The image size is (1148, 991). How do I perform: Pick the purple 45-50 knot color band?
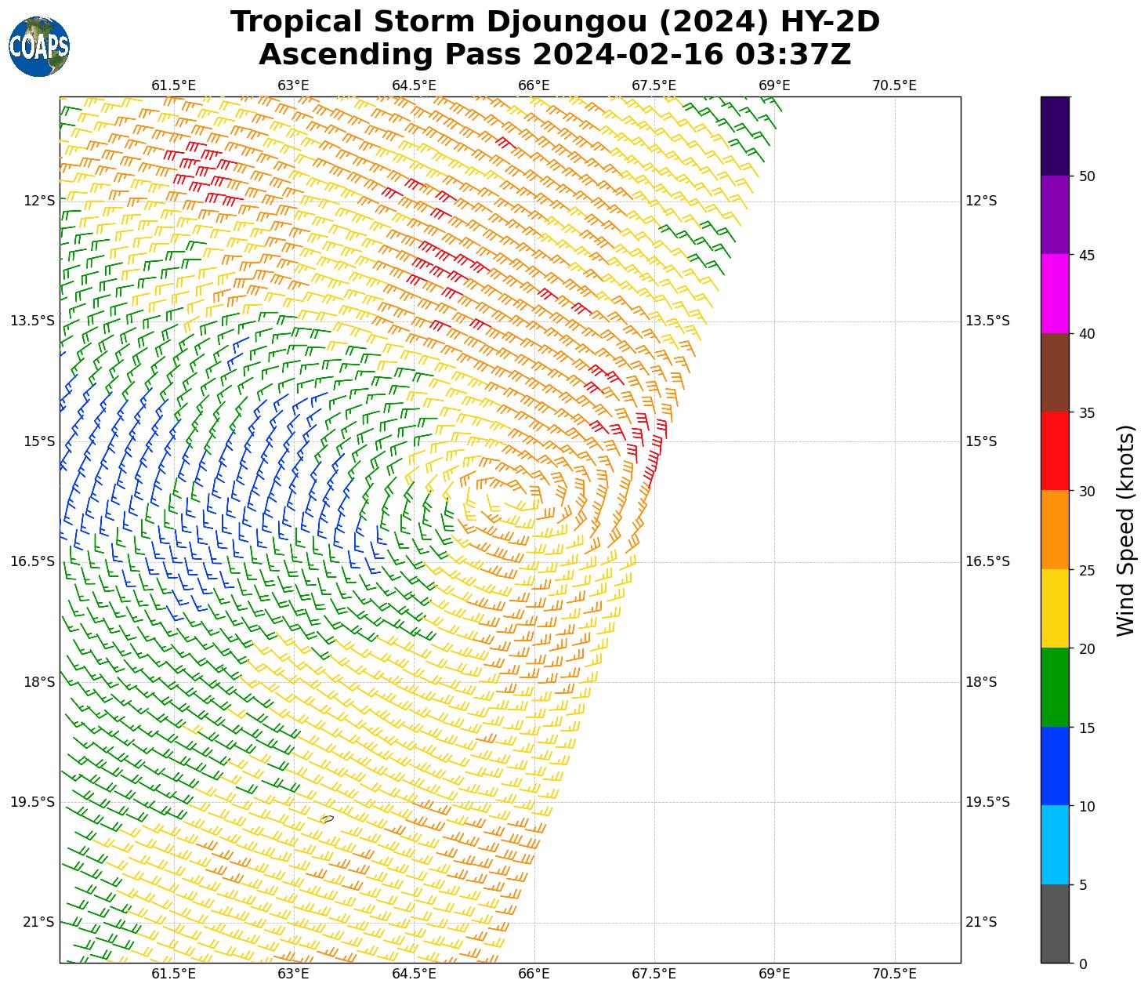point(1055,214)
